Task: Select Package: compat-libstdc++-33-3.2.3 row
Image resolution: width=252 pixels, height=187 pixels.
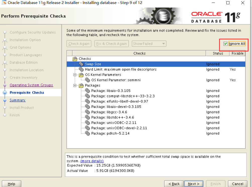Action: pos(156,96)
